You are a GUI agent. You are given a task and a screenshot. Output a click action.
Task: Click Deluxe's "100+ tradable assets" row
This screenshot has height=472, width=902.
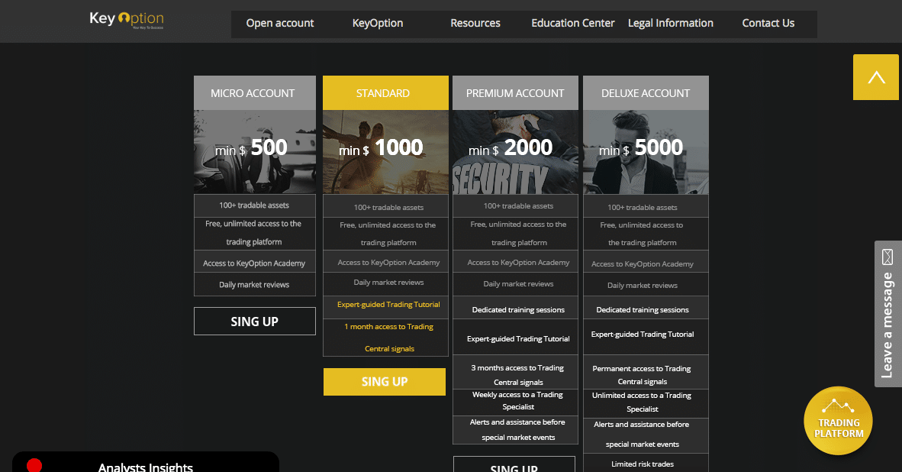(646, 207)
